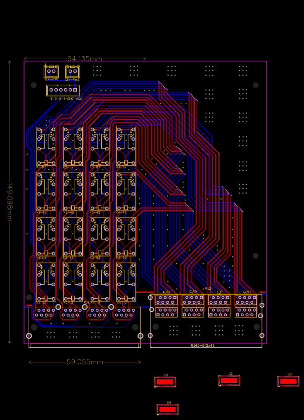The width and height of the screenshot is (304, 420).
Task: Select the 12V-PW1 power connector
Action: click(51, 72)
